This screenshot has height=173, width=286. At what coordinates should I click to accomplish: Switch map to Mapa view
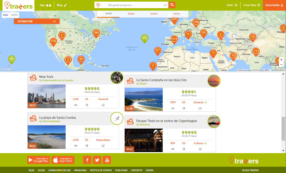coord(5,15)
